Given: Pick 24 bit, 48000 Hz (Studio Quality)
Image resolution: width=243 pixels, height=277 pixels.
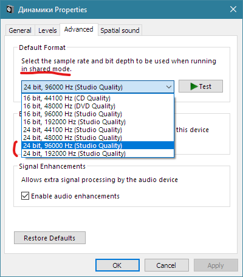Looking at the screenshot, I should tap(98, 138).
